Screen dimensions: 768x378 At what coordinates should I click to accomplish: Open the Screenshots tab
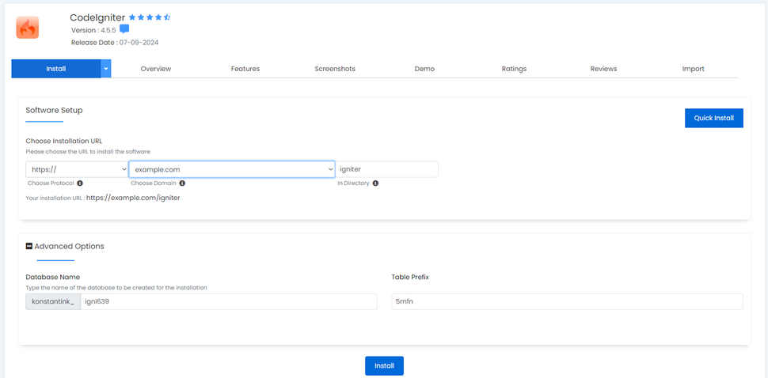tap(335, 69)
